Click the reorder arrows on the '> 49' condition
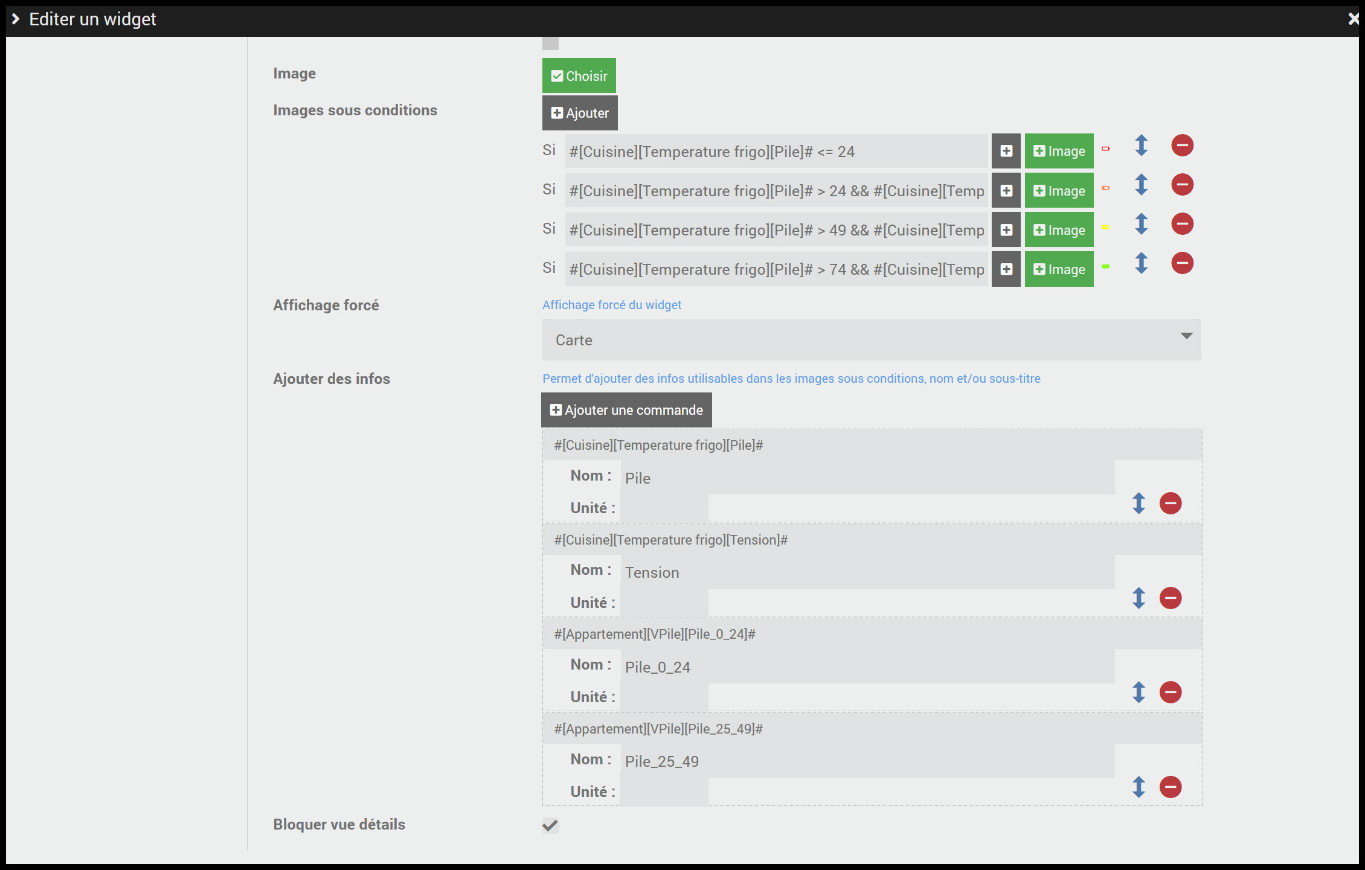This screenshot has height=870, width=1365. coord(1141,224)
